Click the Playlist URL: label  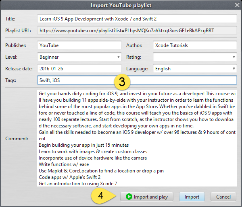19,31
